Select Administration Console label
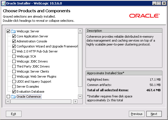This screenshot has width=168, height=120. click(32, 41)
